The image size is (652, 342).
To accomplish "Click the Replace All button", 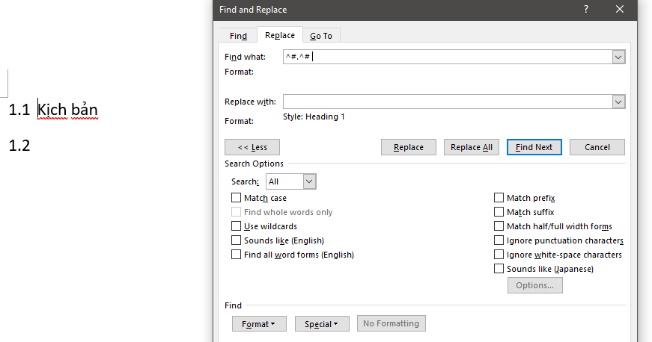I will tap(472, 147).
